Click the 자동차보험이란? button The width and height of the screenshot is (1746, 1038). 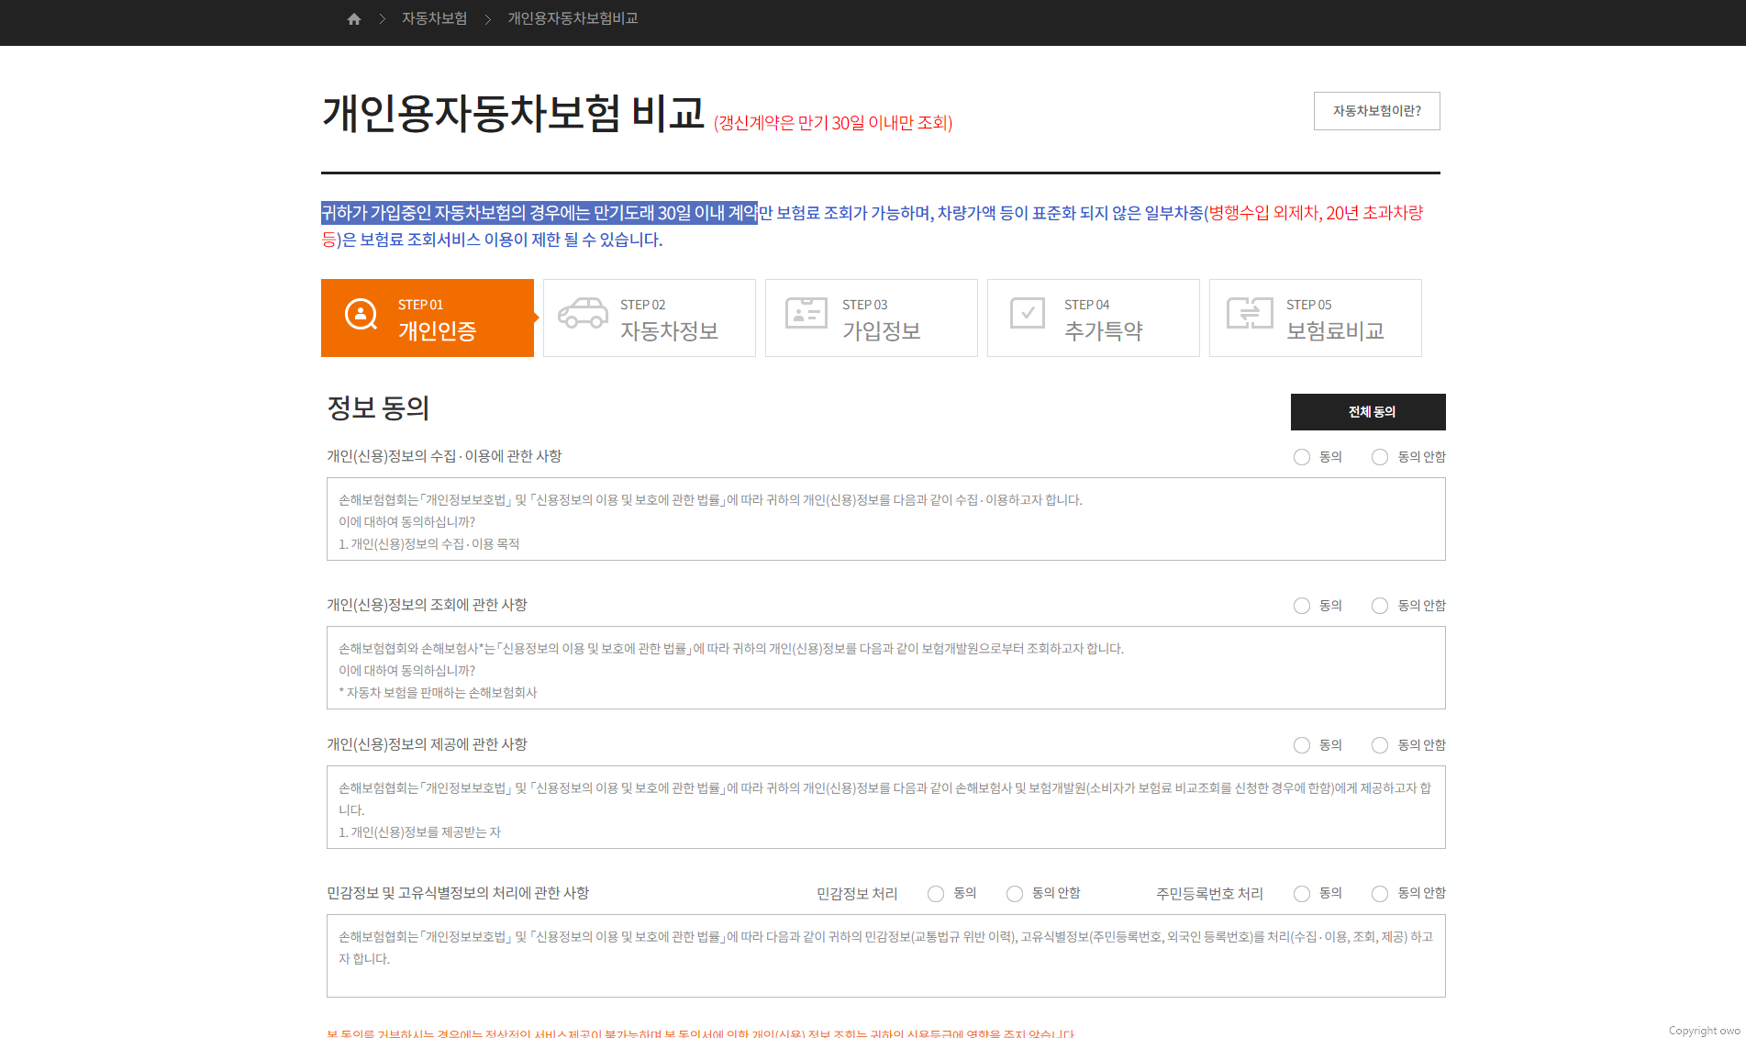pyautogui.click(x=1376, y=111)
